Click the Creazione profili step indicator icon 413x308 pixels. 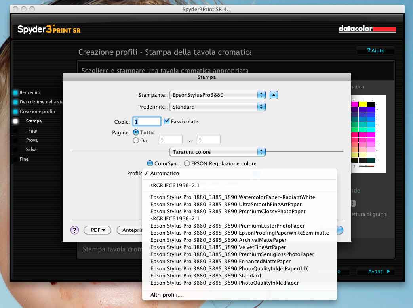click(x=15, y=112)
